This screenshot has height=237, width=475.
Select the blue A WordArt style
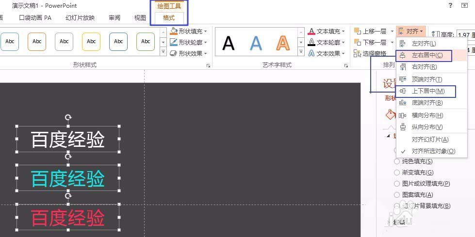coord(256,43)
